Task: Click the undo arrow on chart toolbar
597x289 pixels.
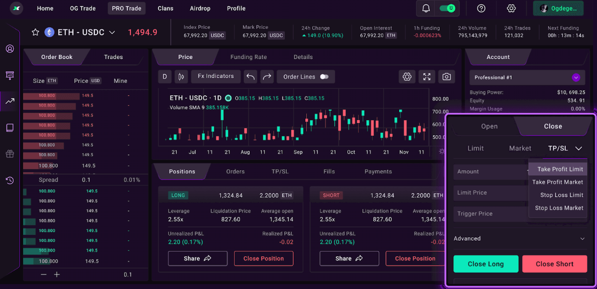Action: (251, 77)
